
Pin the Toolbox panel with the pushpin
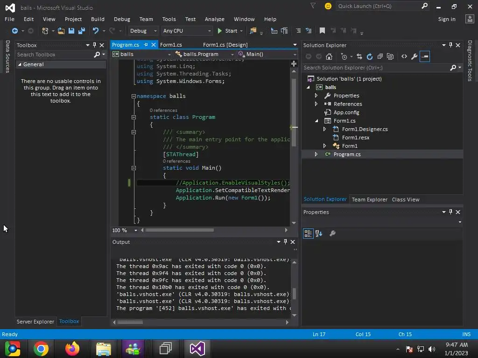click(x=94, y=45)
